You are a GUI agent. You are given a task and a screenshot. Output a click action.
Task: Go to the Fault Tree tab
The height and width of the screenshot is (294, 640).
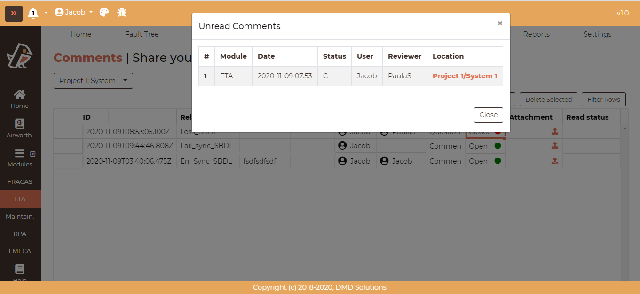point(142,34)
